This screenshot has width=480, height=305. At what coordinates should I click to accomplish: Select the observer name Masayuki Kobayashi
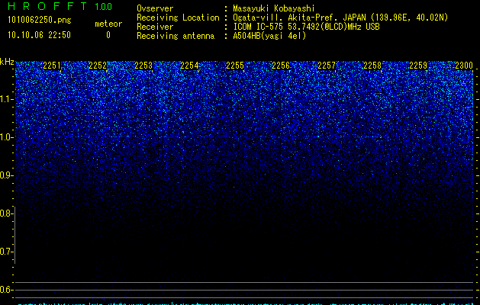[274, 8]
